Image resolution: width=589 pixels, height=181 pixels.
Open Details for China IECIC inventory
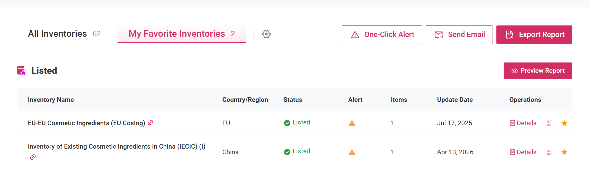coord(523,152)
